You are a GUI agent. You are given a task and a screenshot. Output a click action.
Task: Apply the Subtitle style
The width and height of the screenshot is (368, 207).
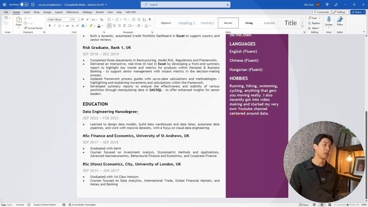269,23
